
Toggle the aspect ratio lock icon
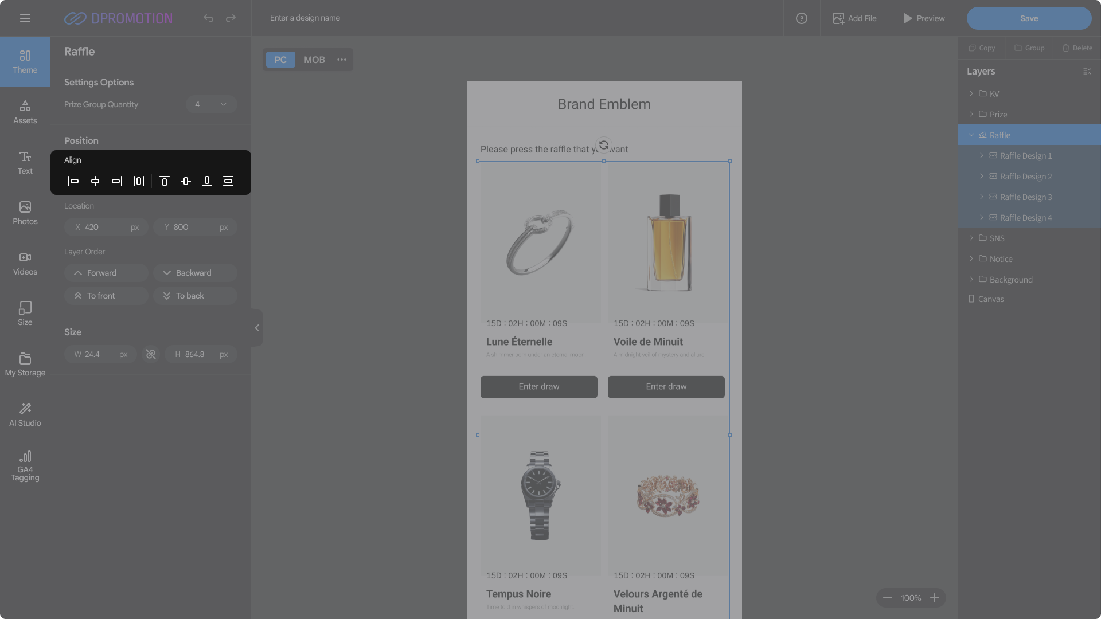tap(151, 354)
